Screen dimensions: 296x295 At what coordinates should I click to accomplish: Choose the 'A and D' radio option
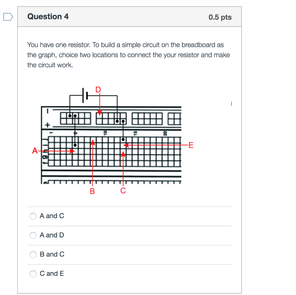click(x=33, y=235)
